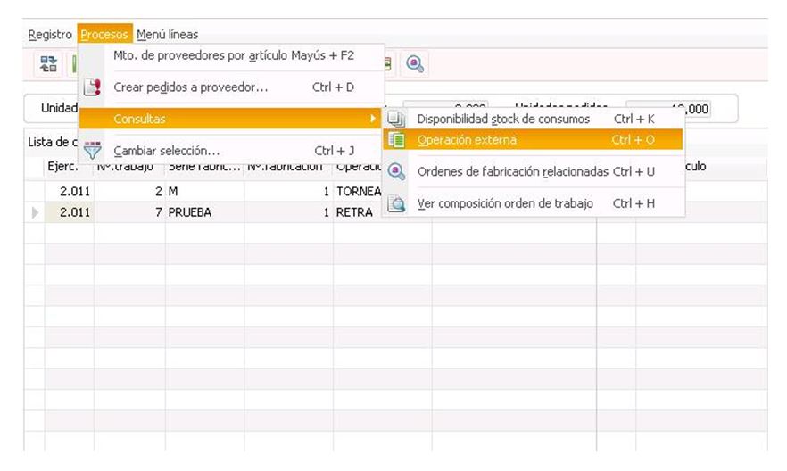This screenshot has height=471, width=787.
Task: Open the Menú líneas menu
Action: tap(167, 35)
